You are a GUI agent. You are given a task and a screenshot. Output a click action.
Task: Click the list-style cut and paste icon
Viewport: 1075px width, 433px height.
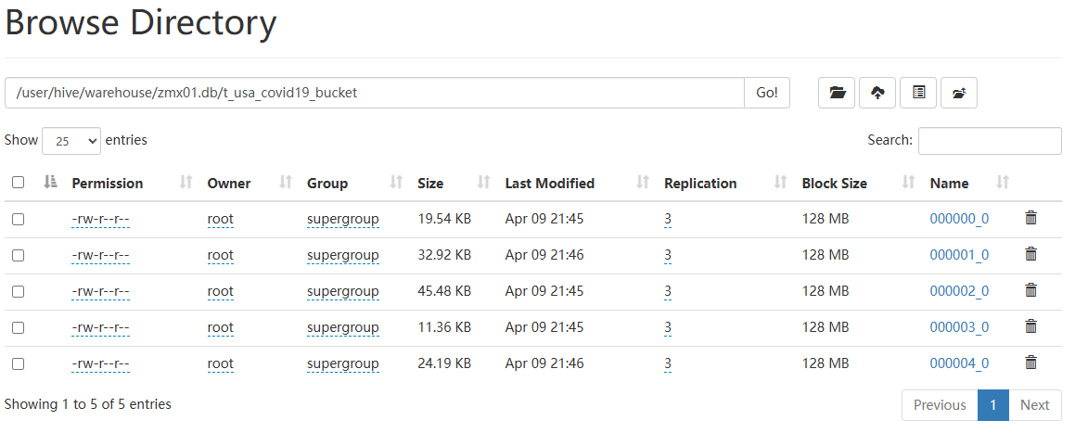click(918, 93)
